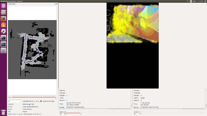Screen dimensions: 207x116
Task: Open the Files manager from dock
Action: click(3, 13)
